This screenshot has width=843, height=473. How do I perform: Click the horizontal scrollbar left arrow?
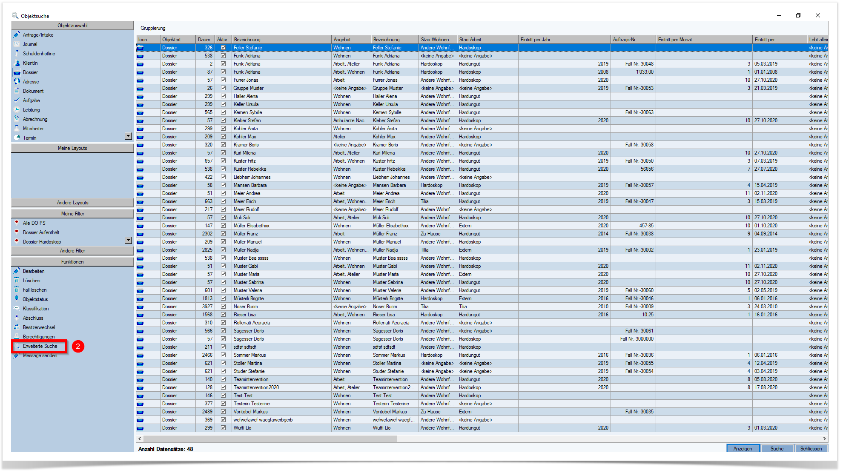140,439
